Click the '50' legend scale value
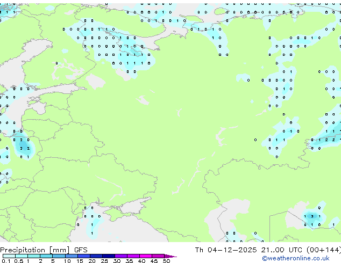This screenshot has height=263, width=341. 166,261
